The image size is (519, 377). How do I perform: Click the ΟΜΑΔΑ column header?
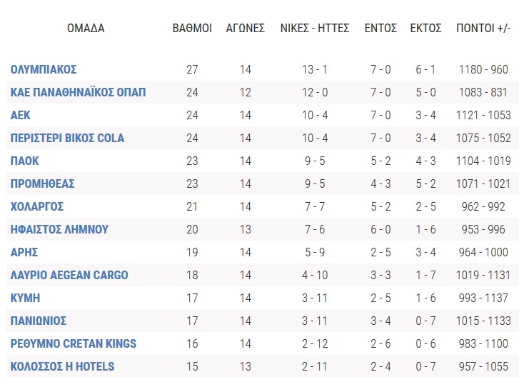86,28
